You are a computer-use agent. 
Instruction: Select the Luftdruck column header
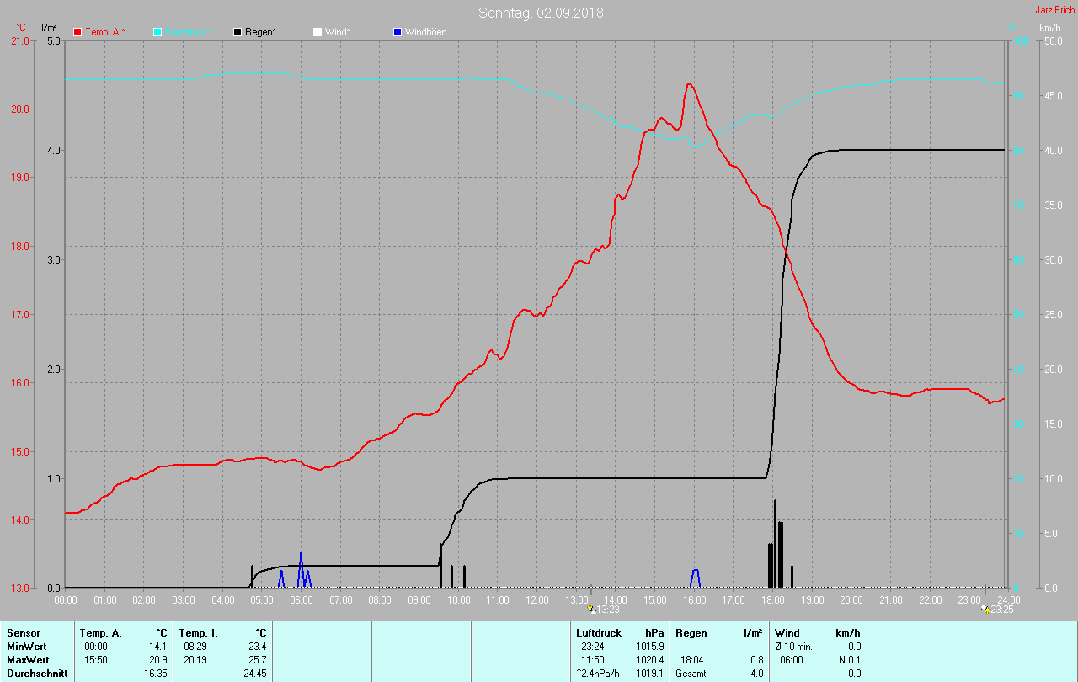pos(598,632)
